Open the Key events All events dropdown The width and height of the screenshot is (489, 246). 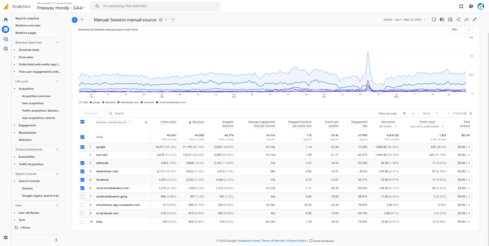(388, 127)
